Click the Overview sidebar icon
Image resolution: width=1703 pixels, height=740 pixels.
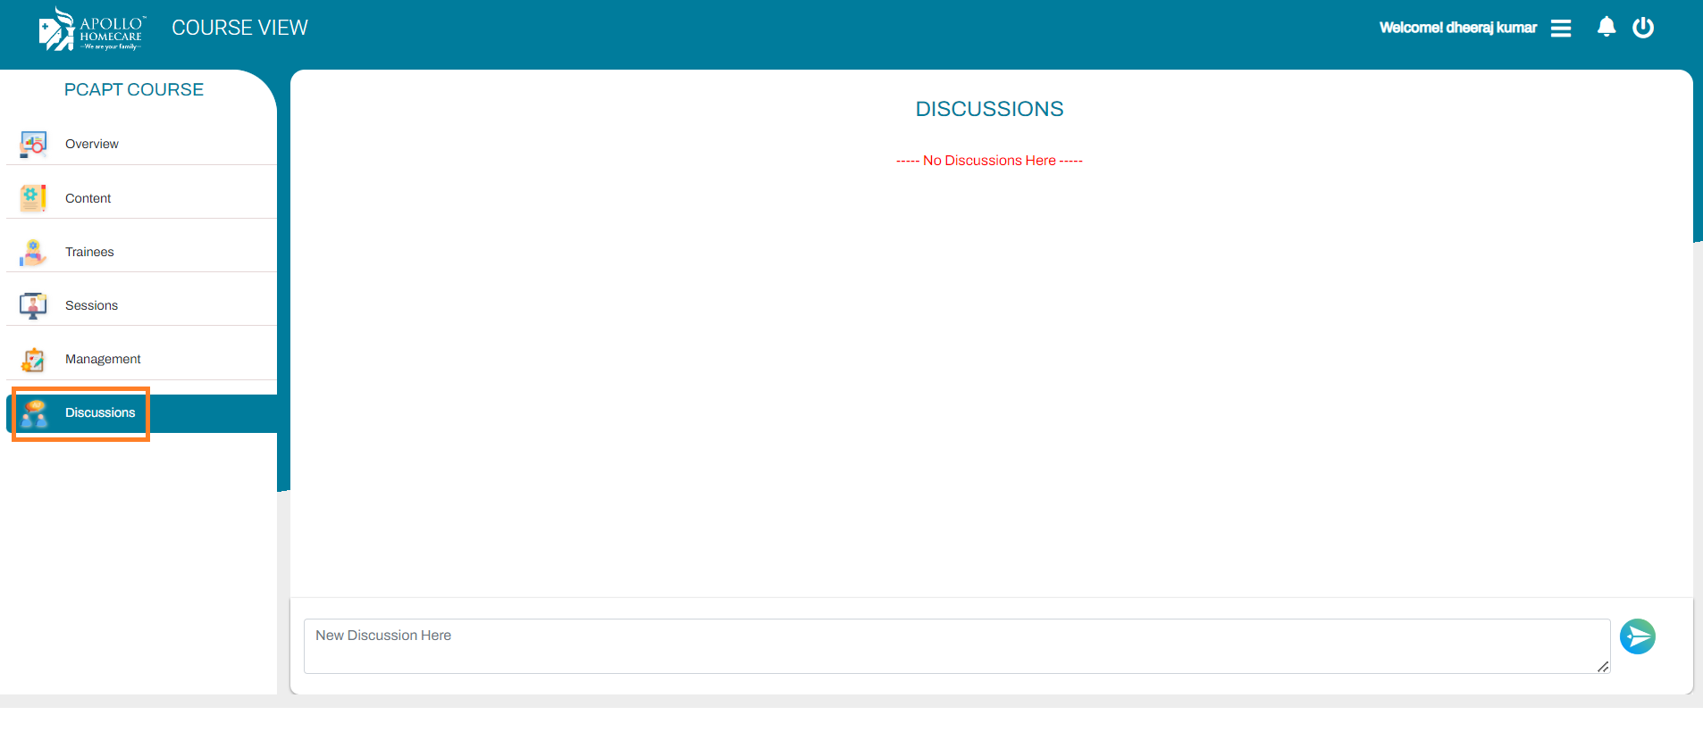point(33,144)
